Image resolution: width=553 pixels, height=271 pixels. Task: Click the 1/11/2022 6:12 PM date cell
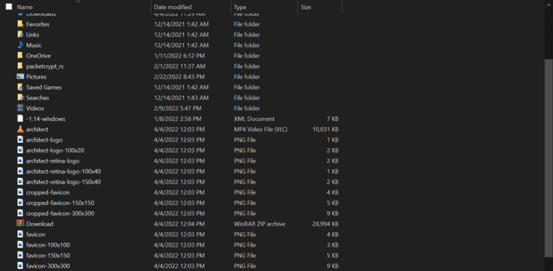[179, 56]
